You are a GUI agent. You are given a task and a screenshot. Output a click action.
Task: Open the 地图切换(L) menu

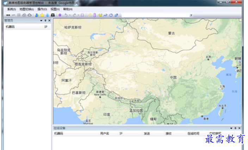coord(27,9)
